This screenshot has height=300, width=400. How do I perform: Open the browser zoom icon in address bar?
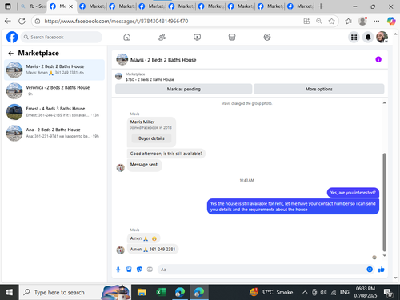click(319, 21)
